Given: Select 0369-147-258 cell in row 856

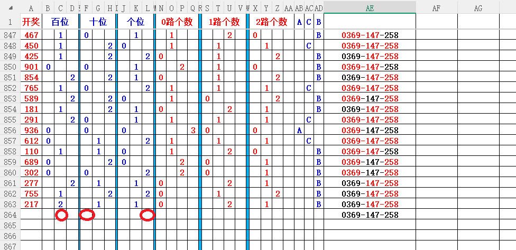Looking at the screenshot, I should 370,131.
